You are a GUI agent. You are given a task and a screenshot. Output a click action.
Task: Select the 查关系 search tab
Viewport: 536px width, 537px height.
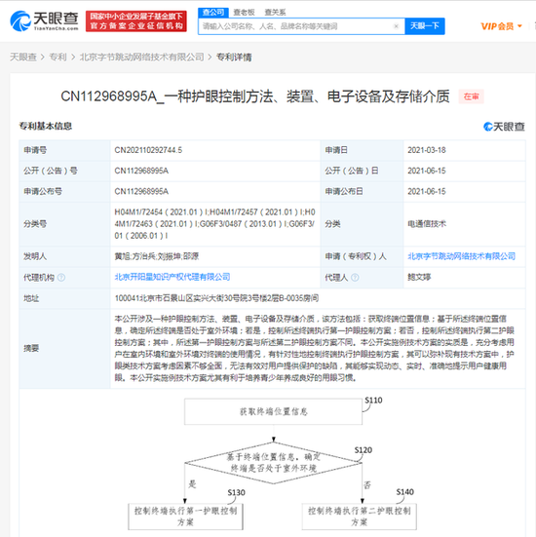[275, 13]
